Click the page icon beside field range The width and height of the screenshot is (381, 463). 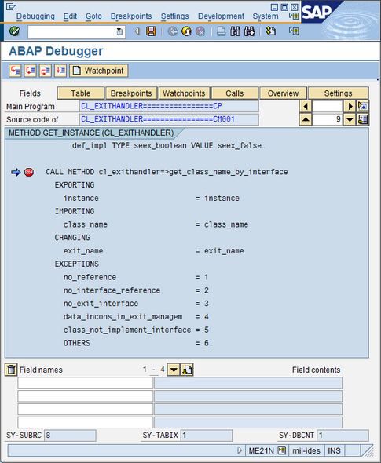click(x=187, y=370)
